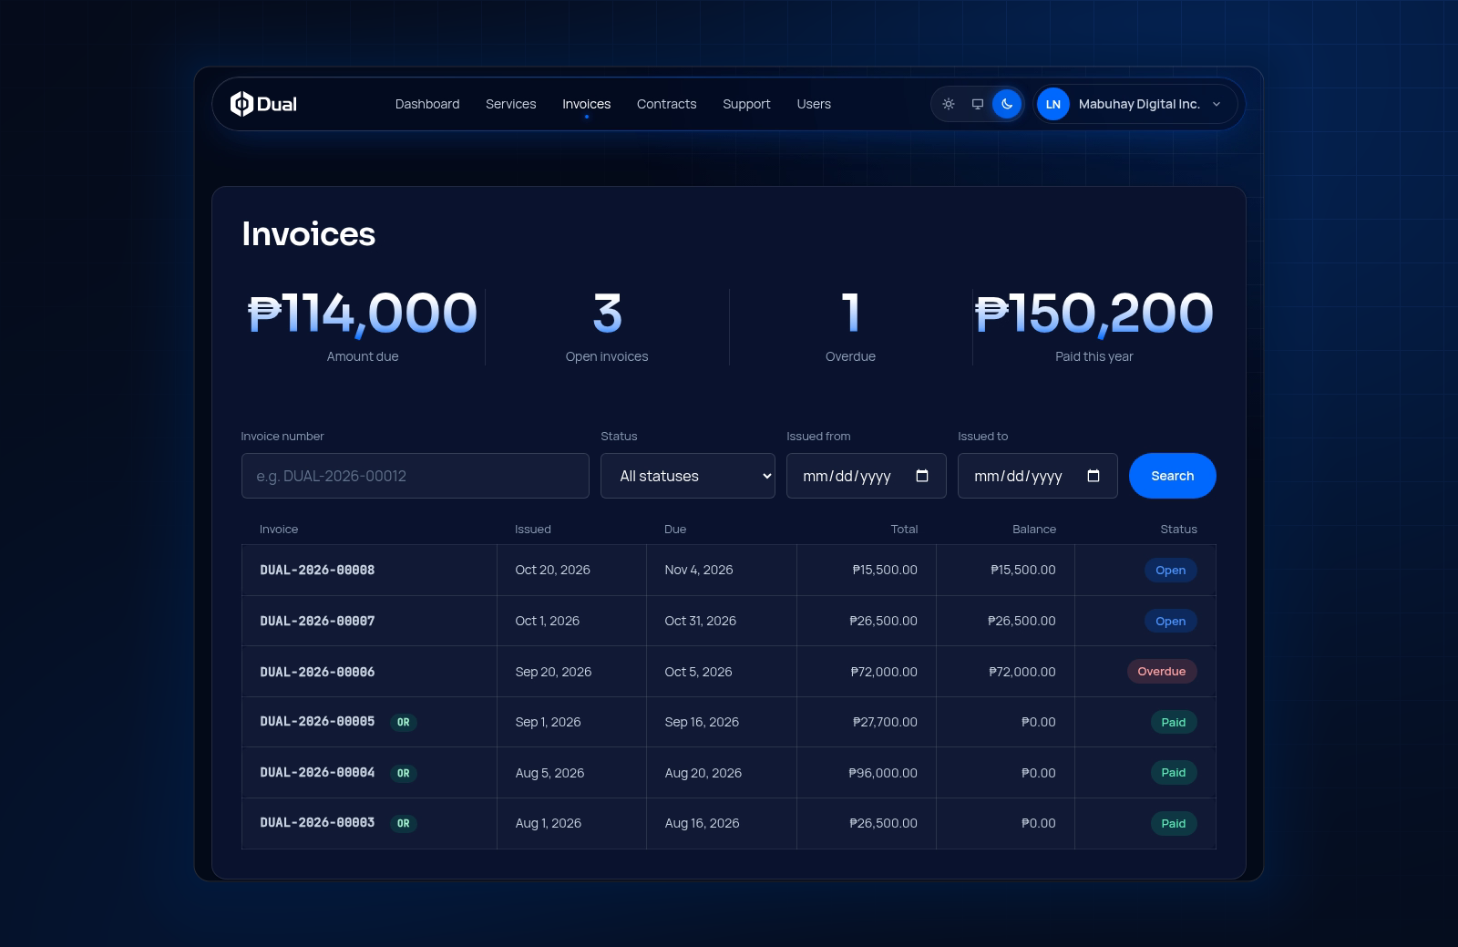Open invoice DUAL-2026-00005
The width and height of the screenshot is (1458, 947).
[x=317, y=722]
